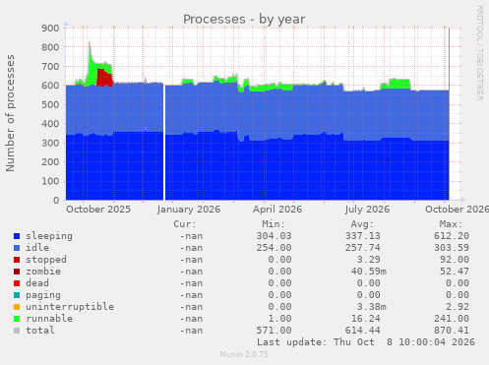
Task: Click the 'April 2026' x-axis label
Action: click(277, 210)
